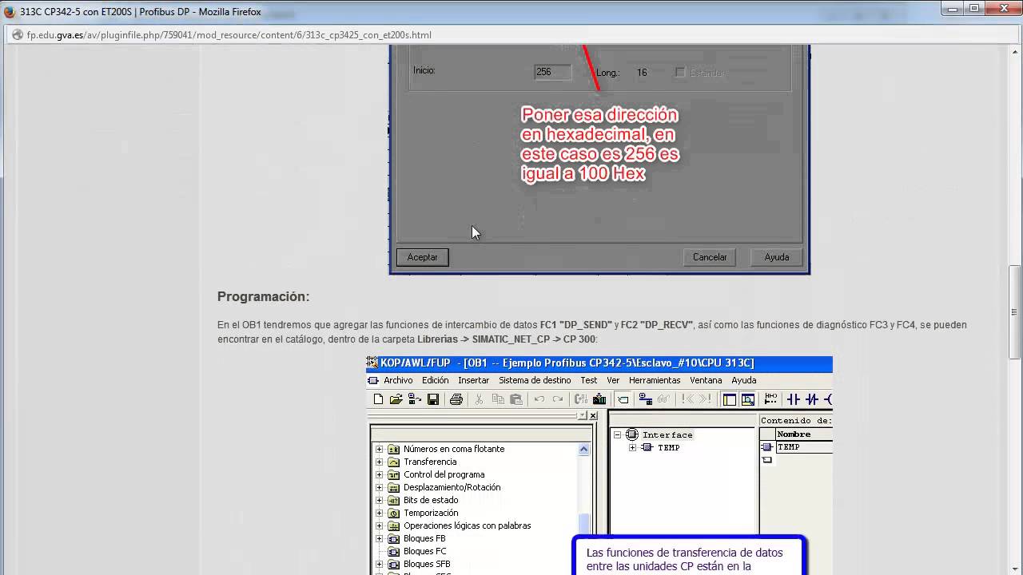This screenshot has width=1023, height=575.
Task: Toggle the Estándar checkbox
Action: [680, 73]
